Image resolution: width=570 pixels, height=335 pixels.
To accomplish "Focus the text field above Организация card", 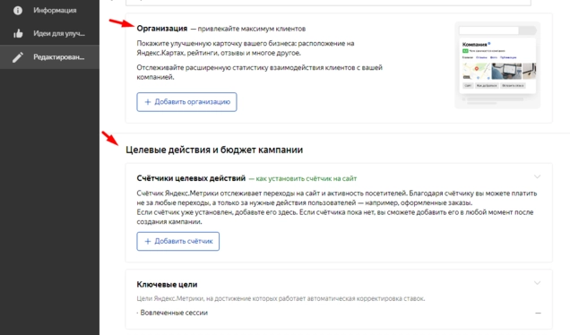I will (328, 3).
